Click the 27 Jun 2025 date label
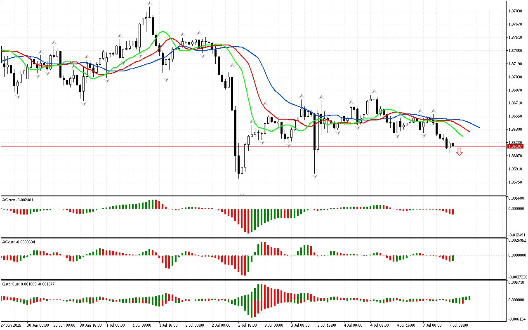 12,325
